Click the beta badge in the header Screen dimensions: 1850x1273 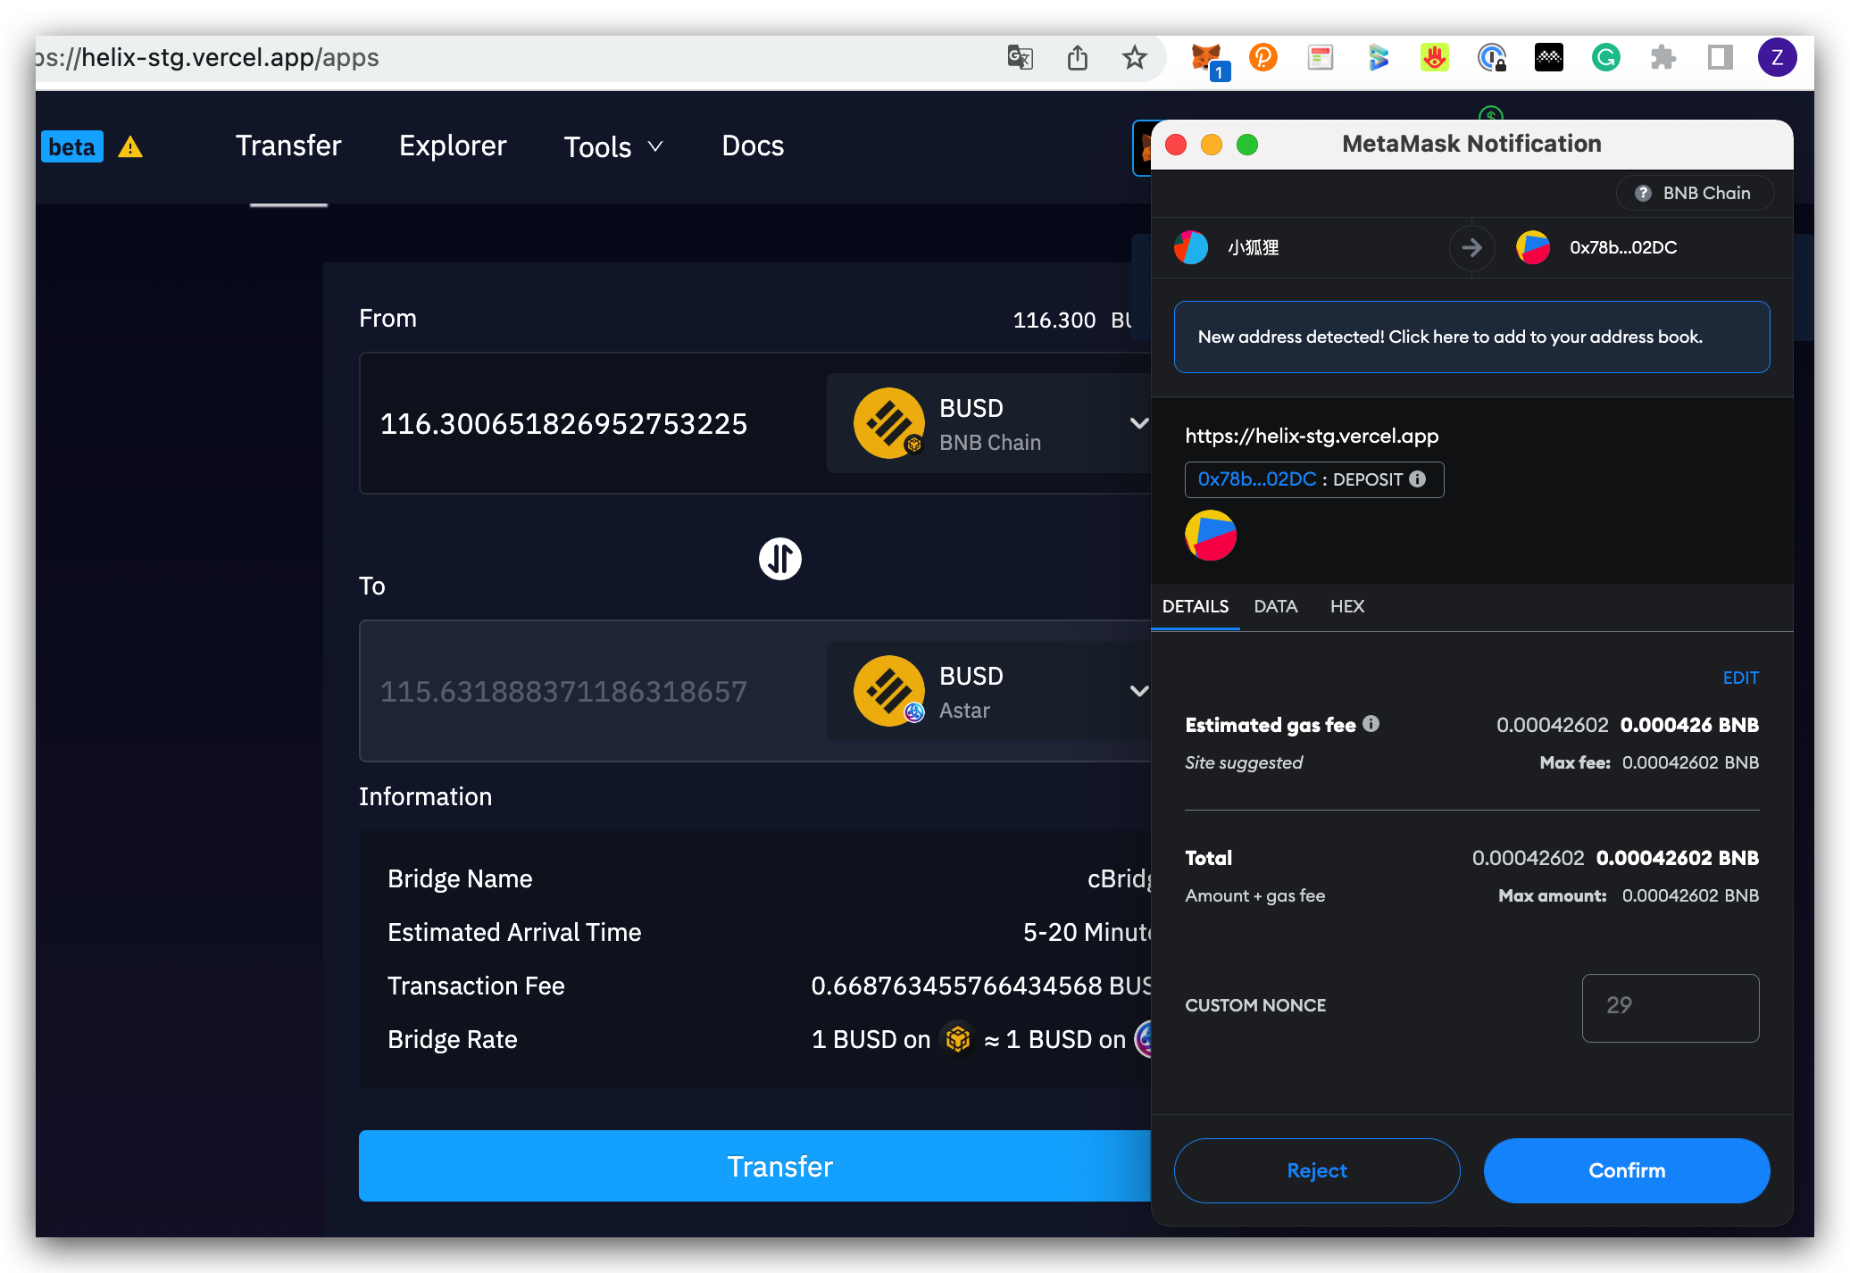click(71, 146)
